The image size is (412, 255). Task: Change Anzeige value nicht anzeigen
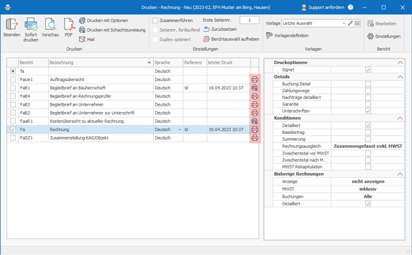pyautogui.click(x=368, y=181)
